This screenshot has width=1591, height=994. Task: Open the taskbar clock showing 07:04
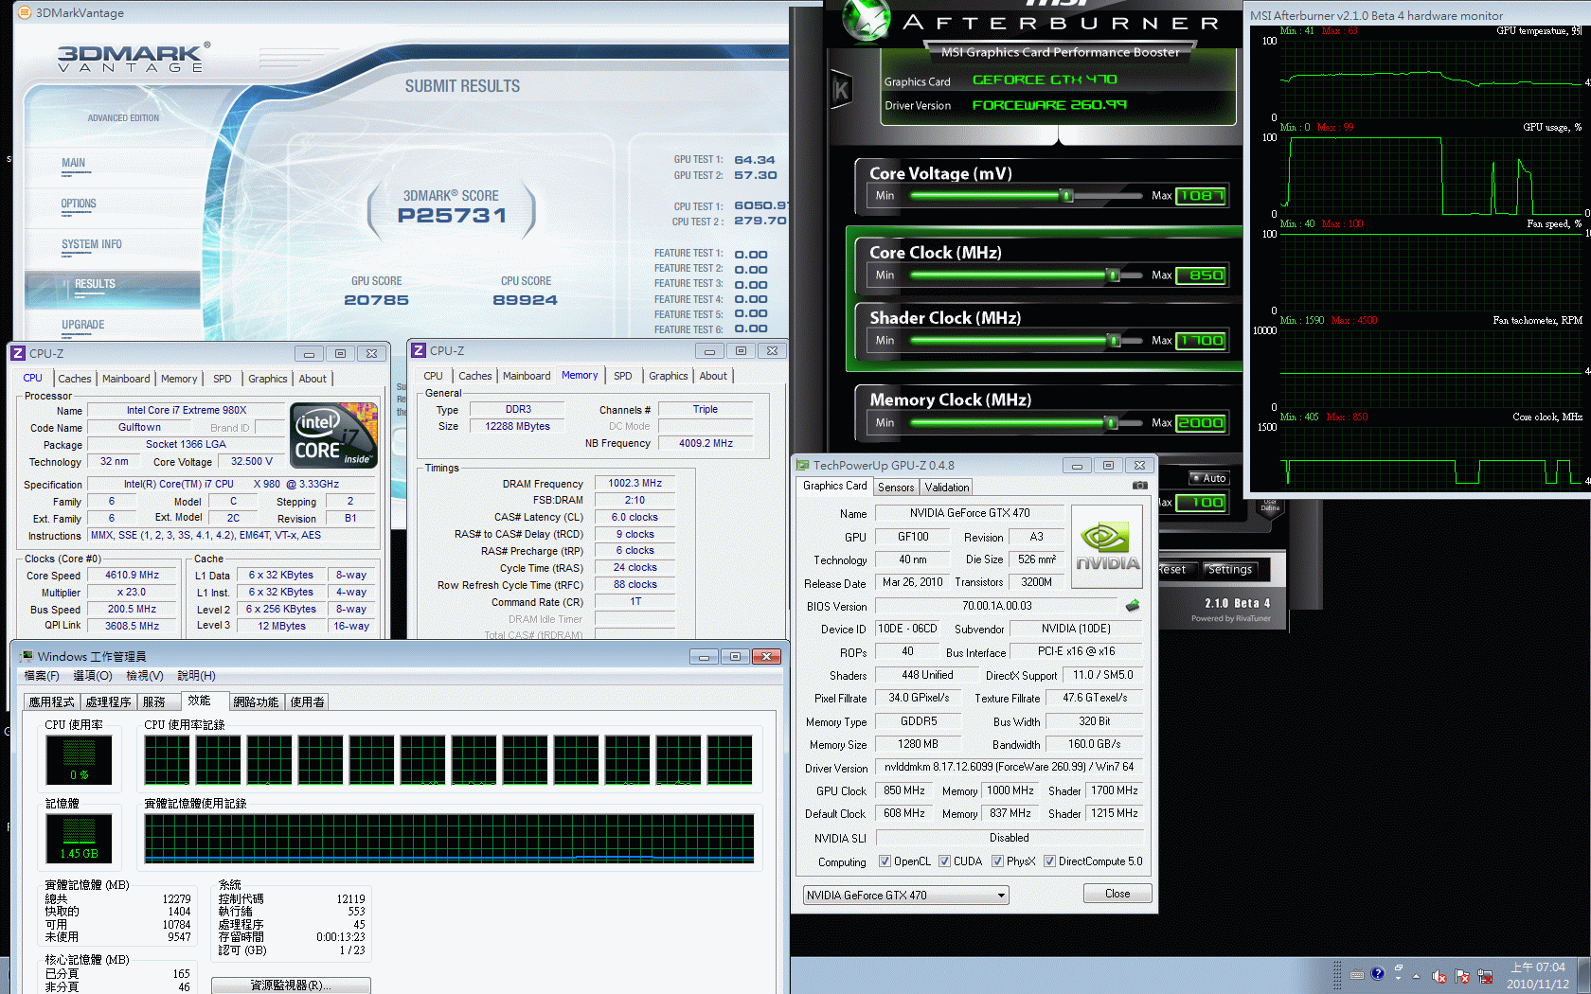(x=1538, y=975)
